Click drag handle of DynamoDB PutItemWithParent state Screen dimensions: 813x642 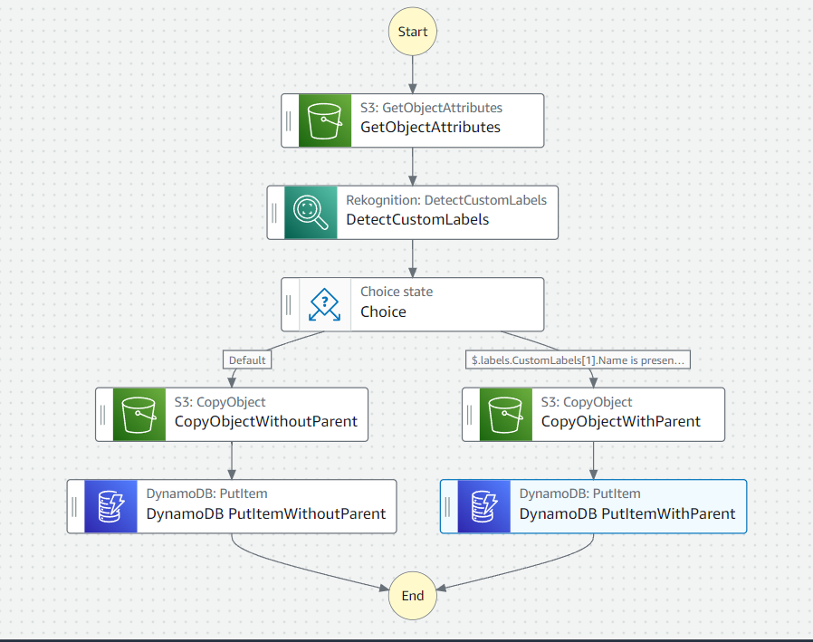(447, 507)
